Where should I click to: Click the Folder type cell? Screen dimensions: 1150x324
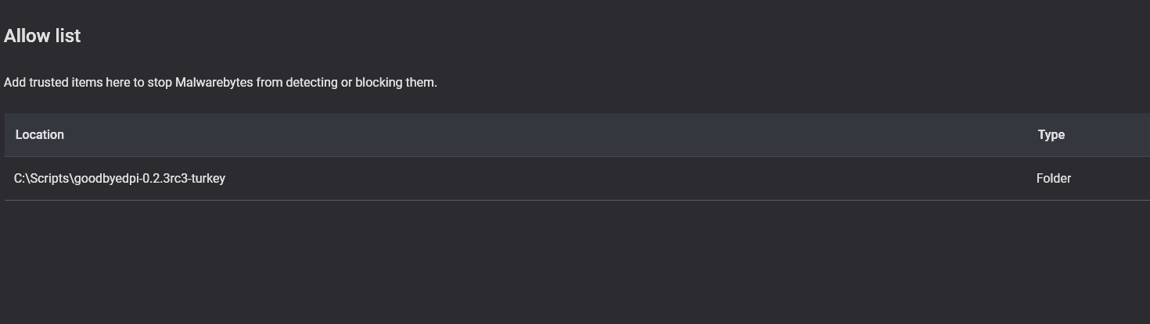pyautogui.click(x=1053, y=178)
